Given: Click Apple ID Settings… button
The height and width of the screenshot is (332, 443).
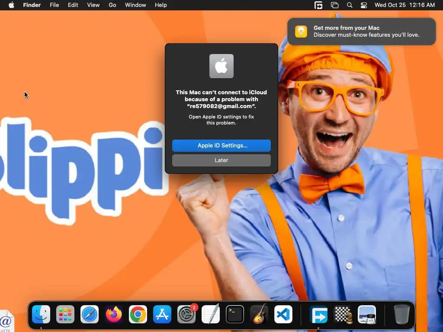Looking at the screenshot, I should coord(221,145).
